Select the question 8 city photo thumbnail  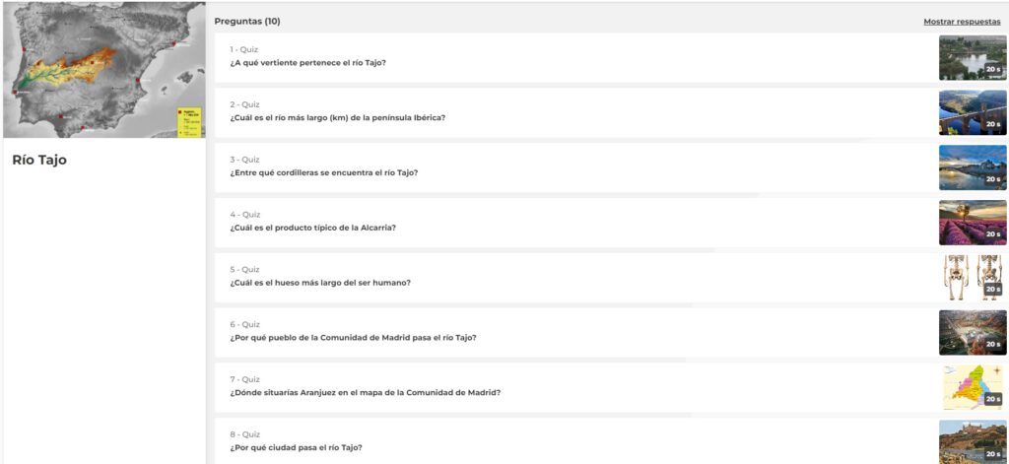[x=972, y=442]
